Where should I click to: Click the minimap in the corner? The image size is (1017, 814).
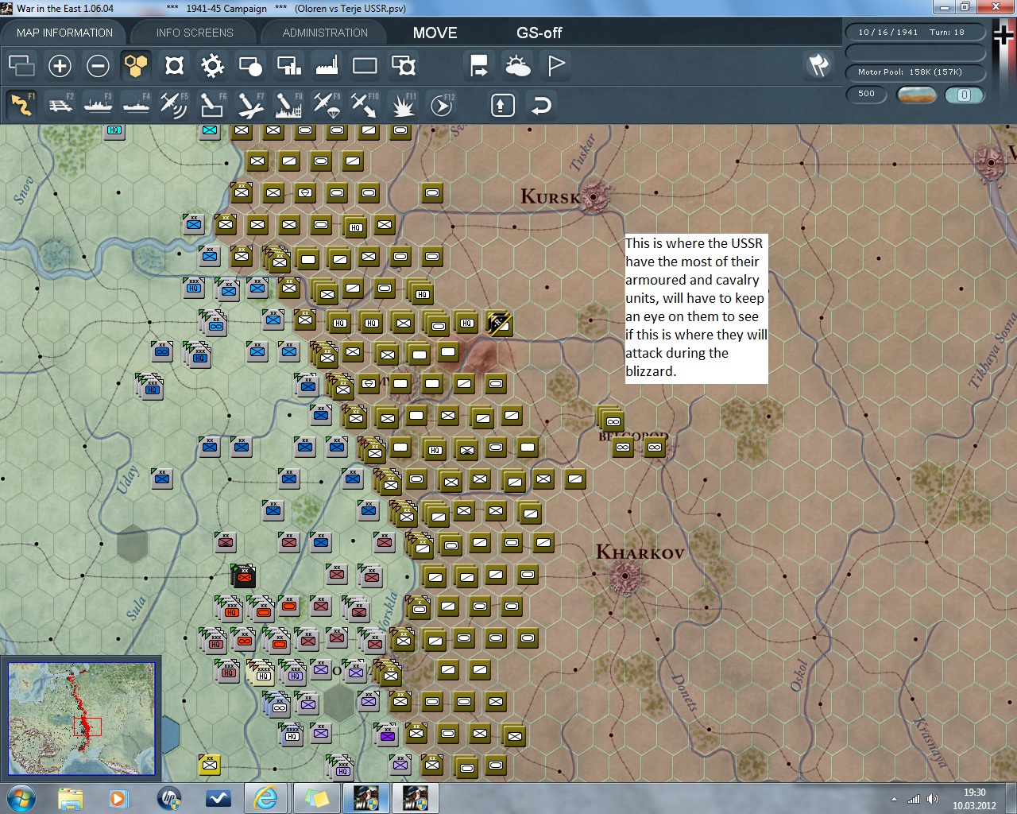(81, 719)
